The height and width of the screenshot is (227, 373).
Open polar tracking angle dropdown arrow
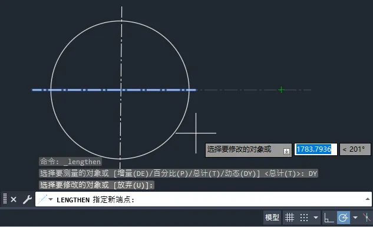pyautogui.click(x=355, y=218)
